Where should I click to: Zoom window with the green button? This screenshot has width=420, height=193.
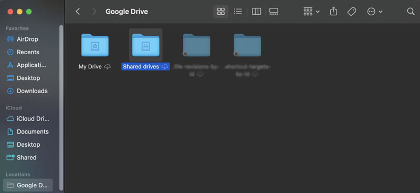coord(29,12)
